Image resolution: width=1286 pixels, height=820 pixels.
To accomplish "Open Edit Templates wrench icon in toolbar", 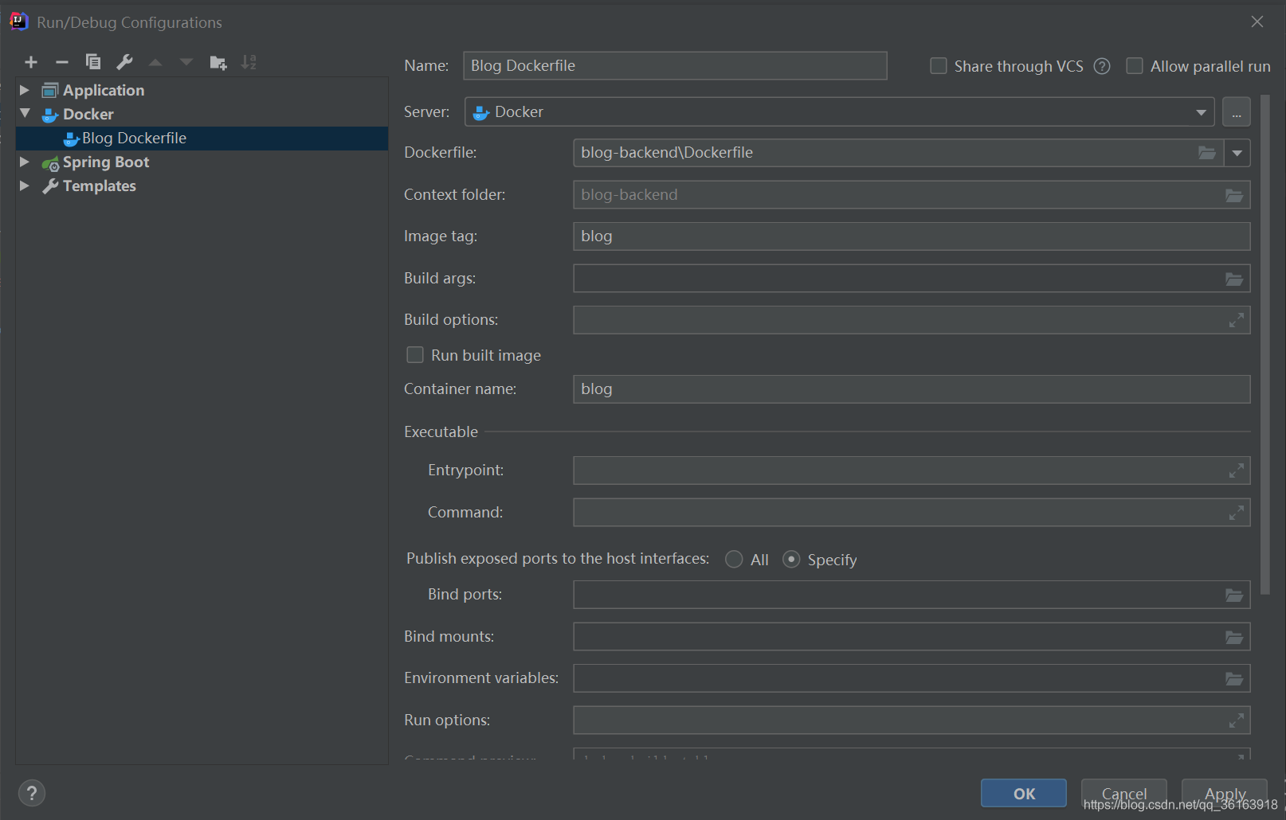I will (124, 62).
